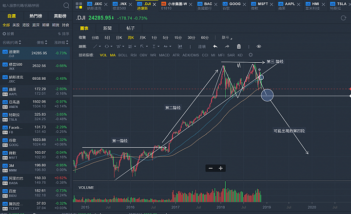This screenshot has width=351, height=214.
Task: Filter watchlist by 港股
Action: coord(26,25)
